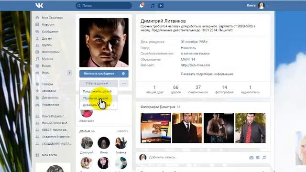Click the Управление gamepad icon
This screenshot has height=172, width=306.
tap(37, 105)
